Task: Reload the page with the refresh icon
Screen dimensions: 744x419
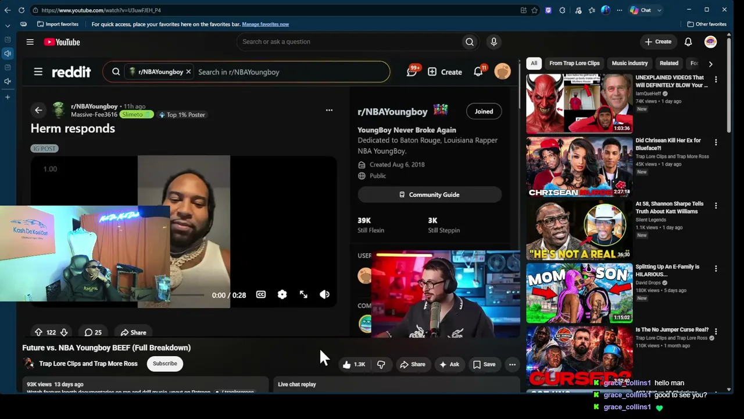Action: (x=22, y=10)
